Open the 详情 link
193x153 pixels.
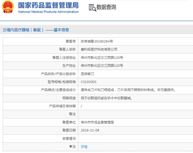[84, 147]
